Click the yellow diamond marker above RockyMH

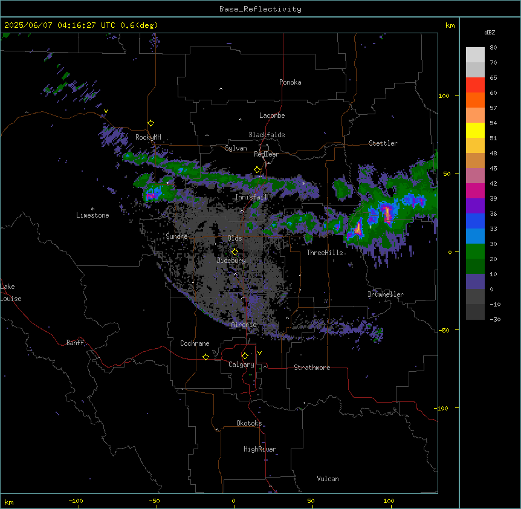pyautogui.click(x=151, y=123)
